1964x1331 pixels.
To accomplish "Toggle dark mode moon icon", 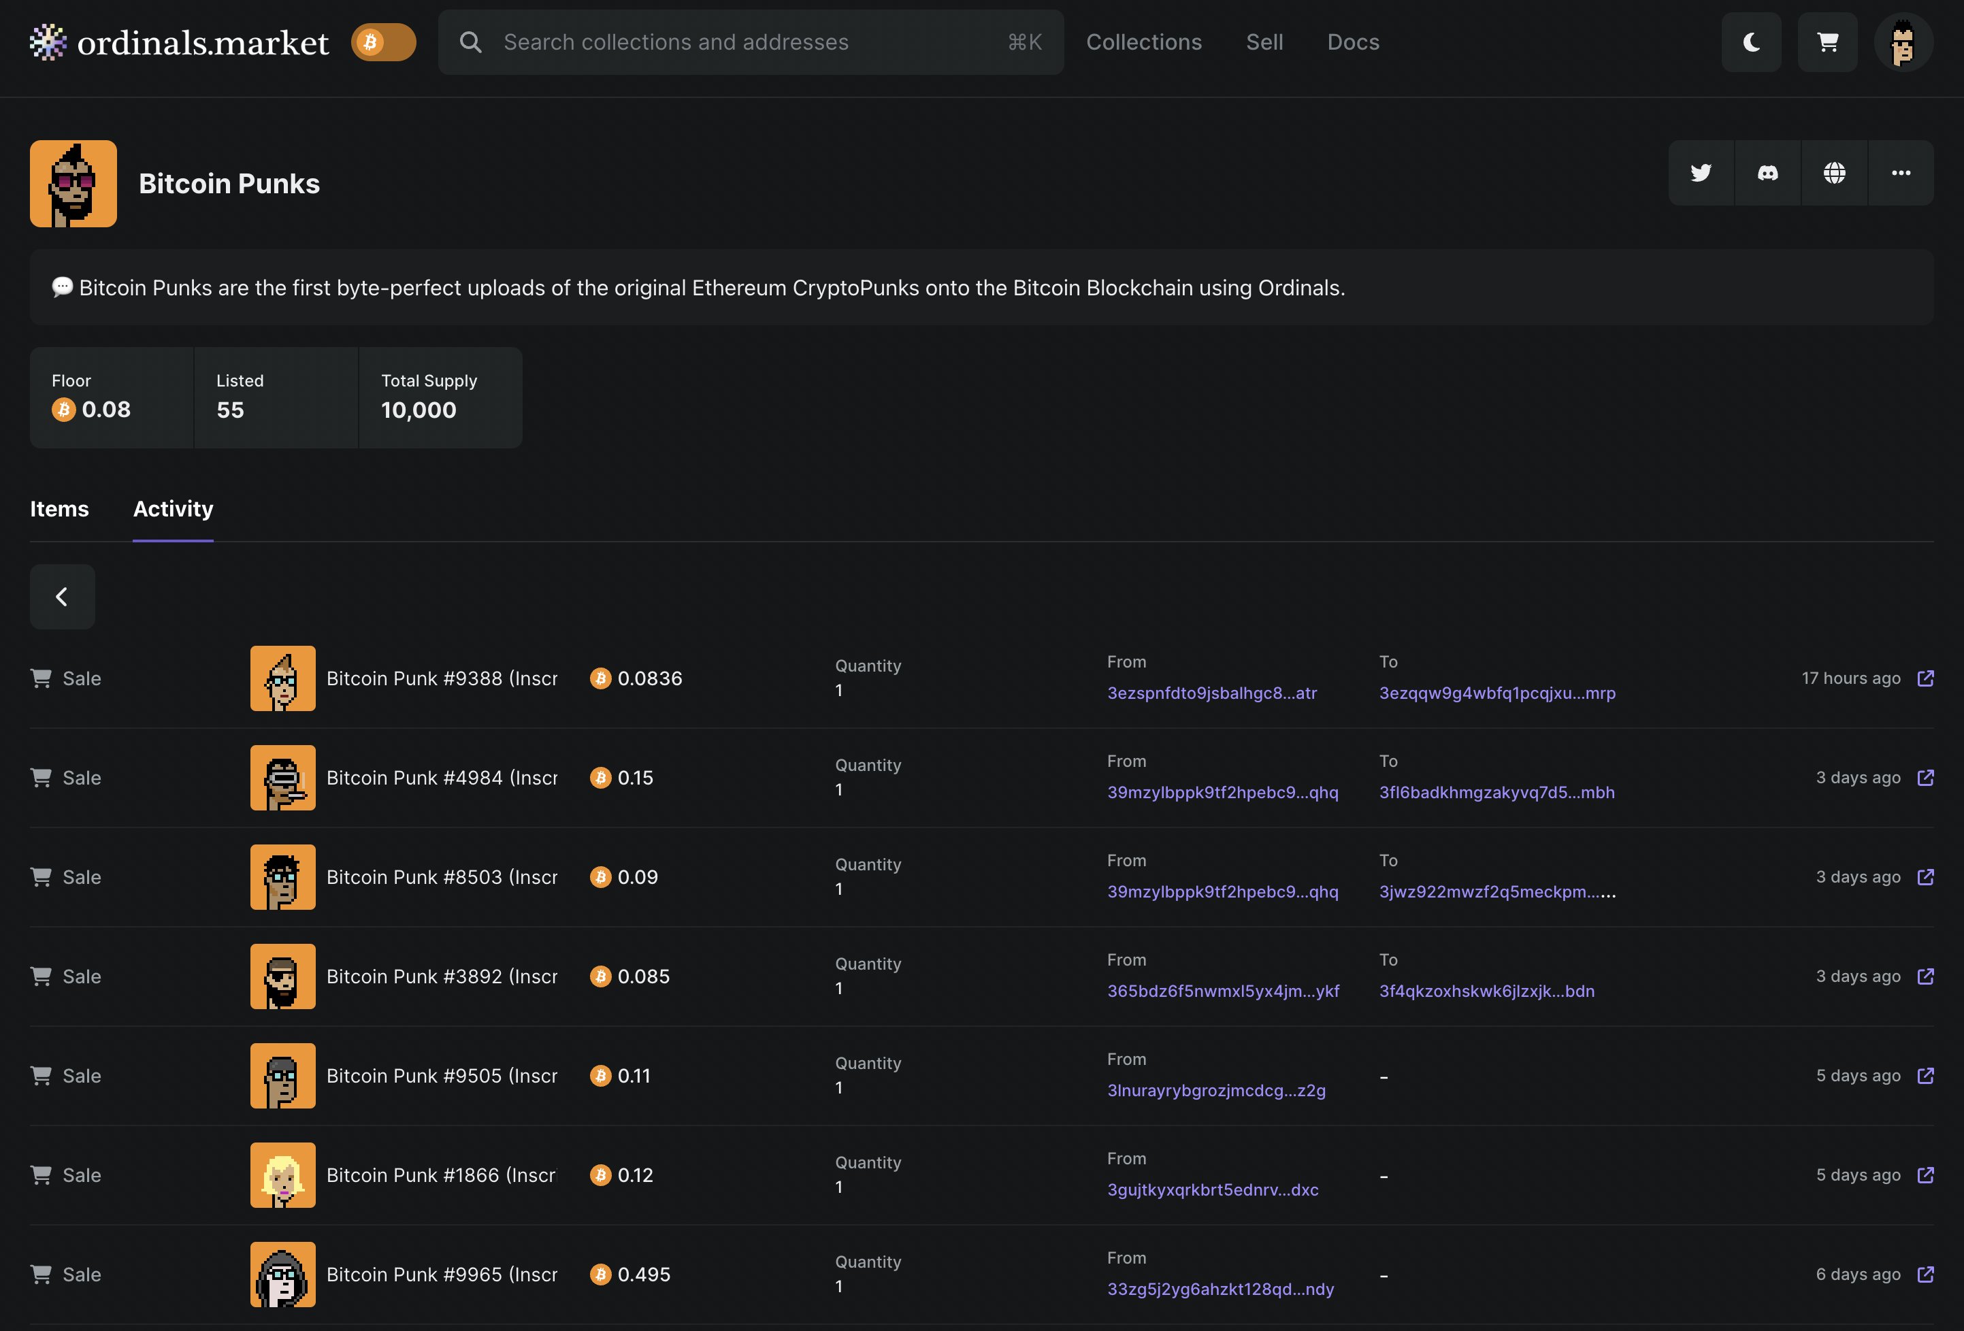I will (1751, 42).
